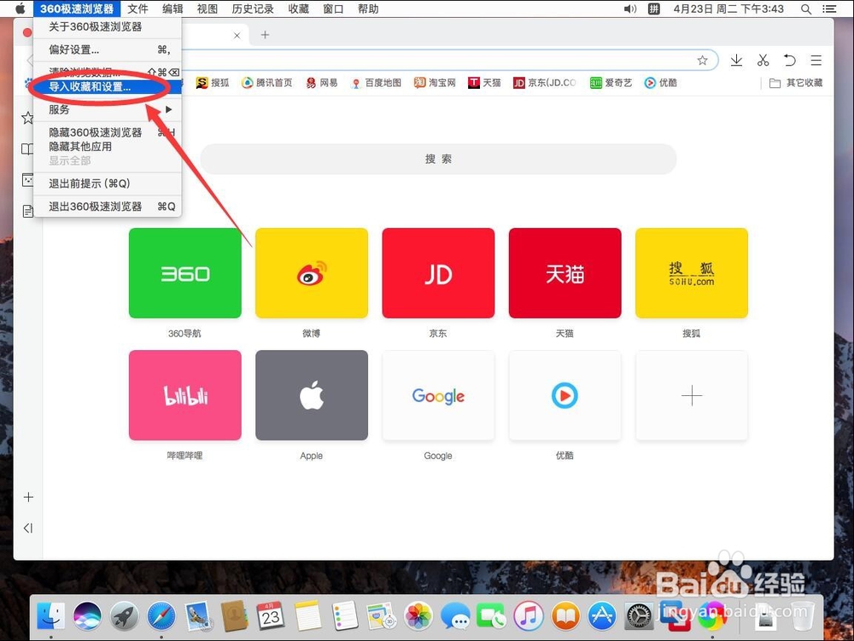
Task: Click the star icon inside the address bar
Action: [703, 61]
